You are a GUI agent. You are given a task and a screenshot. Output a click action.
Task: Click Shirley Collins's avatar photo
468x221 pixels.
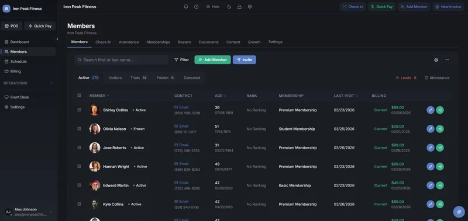(x=95, y=110)
